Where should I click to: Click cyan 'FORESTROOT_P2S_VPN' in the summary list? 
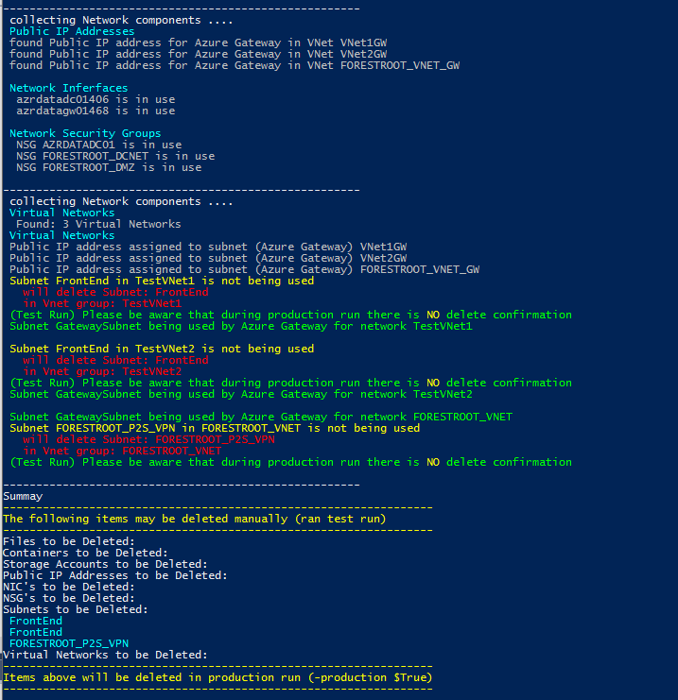click(69, 643)
